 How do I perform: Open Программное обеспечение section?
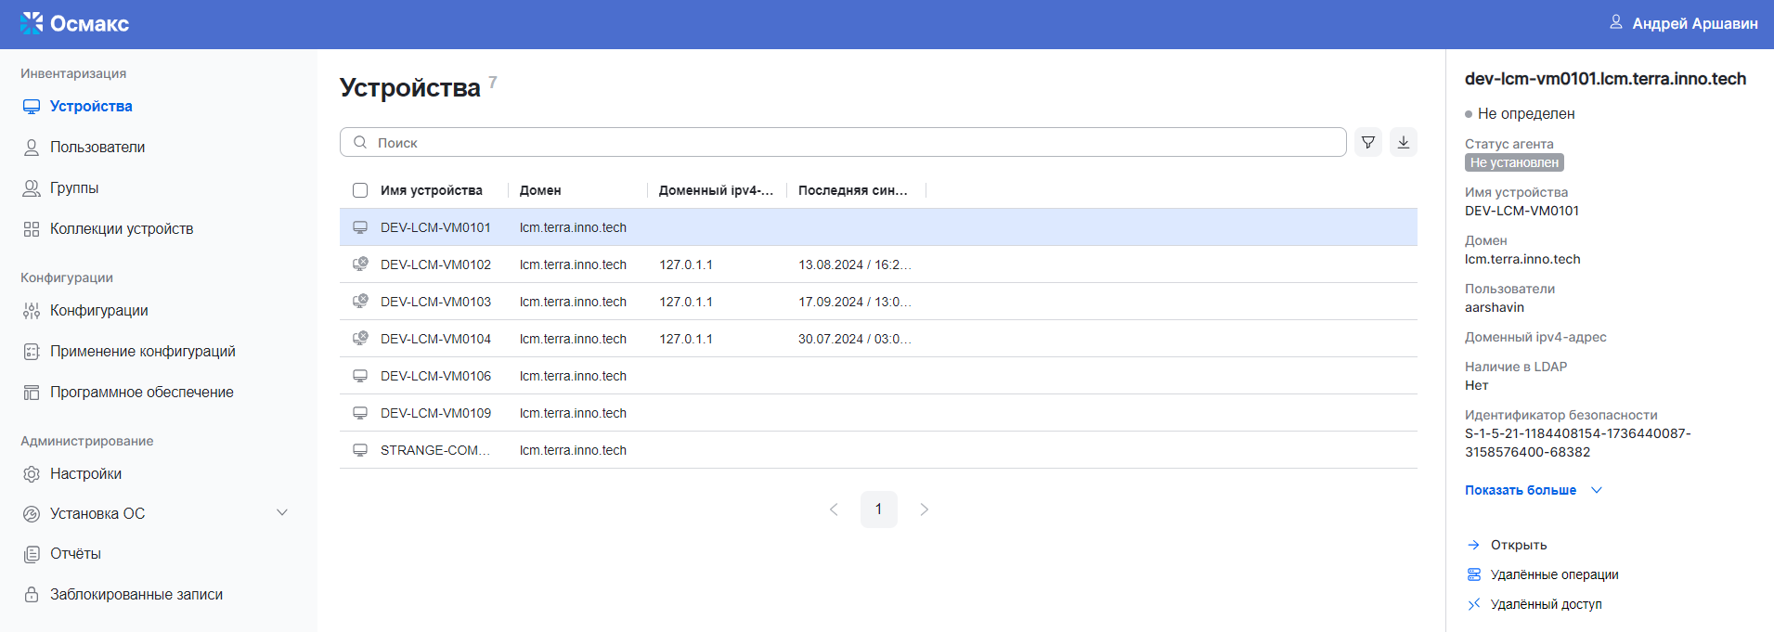141,392
